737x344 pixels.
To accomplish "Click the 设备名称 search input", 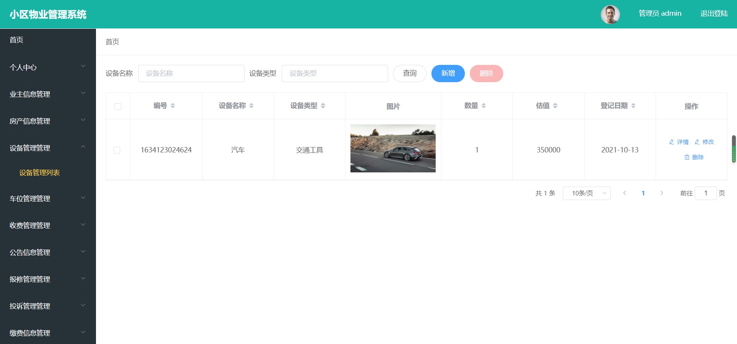I will coord(191,73).
